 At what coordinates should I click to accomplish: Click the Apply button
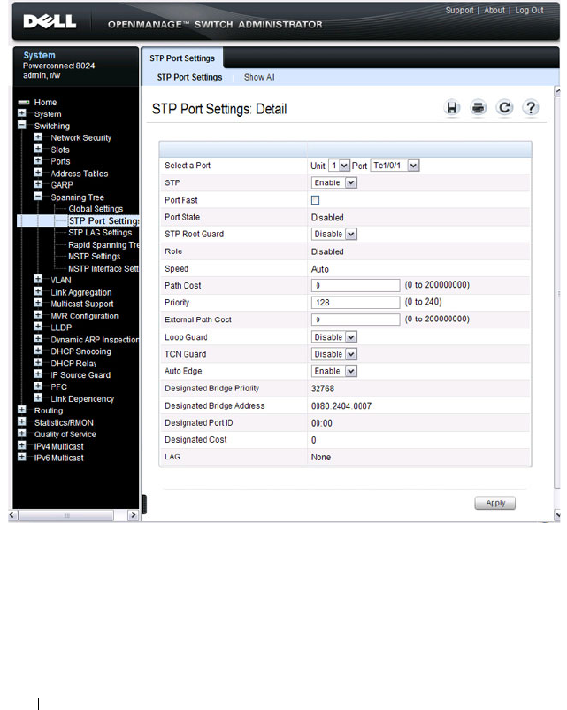pyautogui.click(x=495, y=503)
